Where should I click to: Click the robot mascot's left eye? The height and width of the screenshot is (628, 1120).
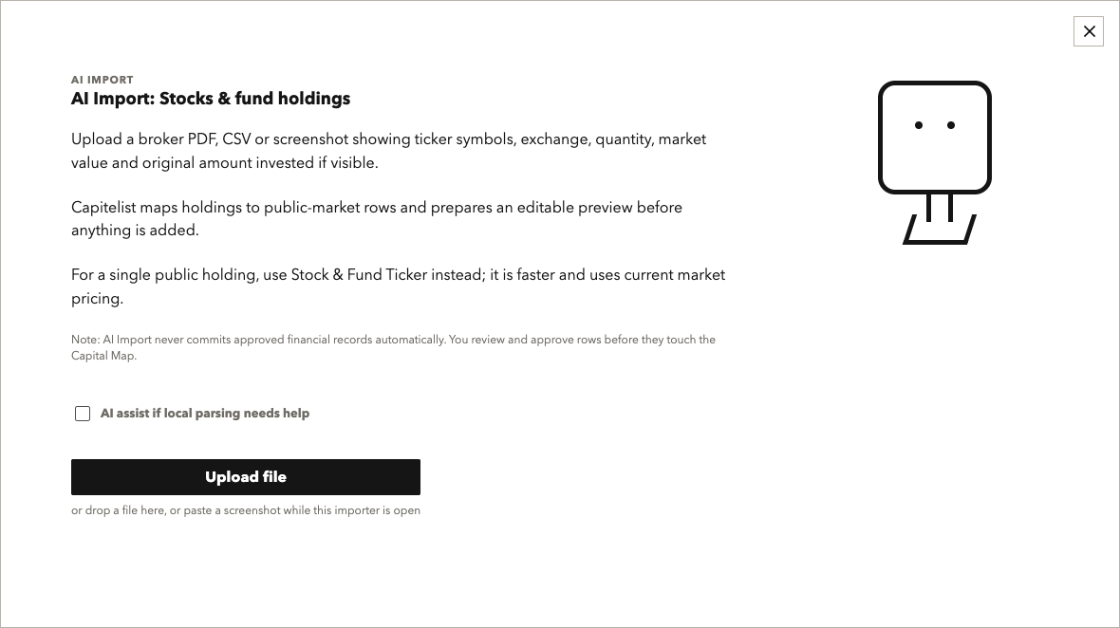click(919, 125)
